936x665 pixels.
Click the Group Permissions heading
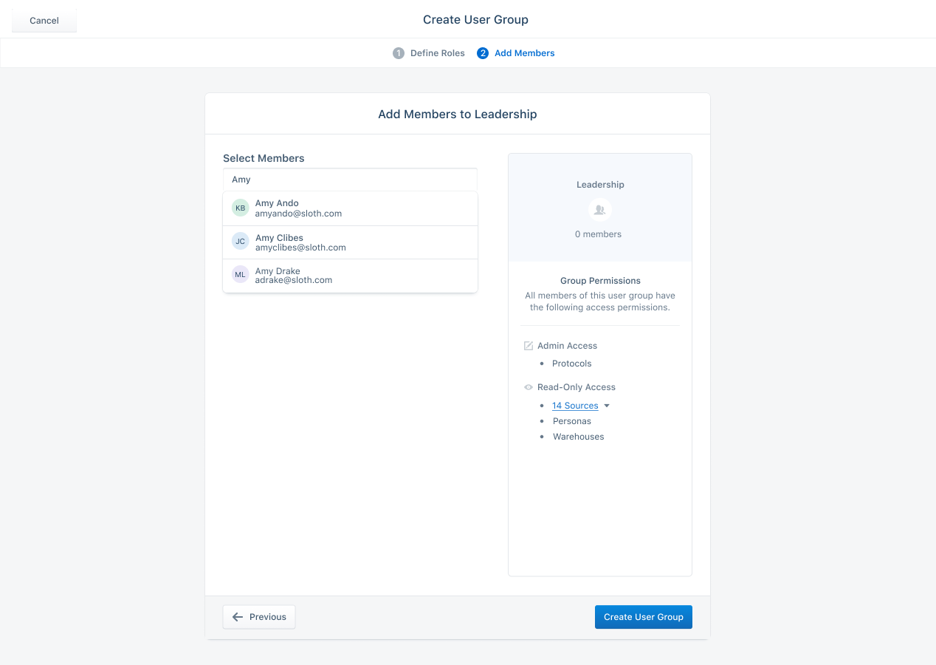(600, 281)
